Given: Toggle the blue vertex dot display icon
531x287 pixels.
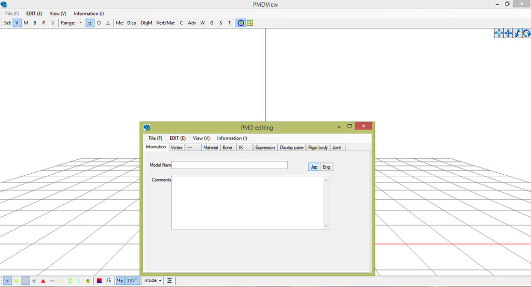Looking at the screenshot, I should point(7,281).
